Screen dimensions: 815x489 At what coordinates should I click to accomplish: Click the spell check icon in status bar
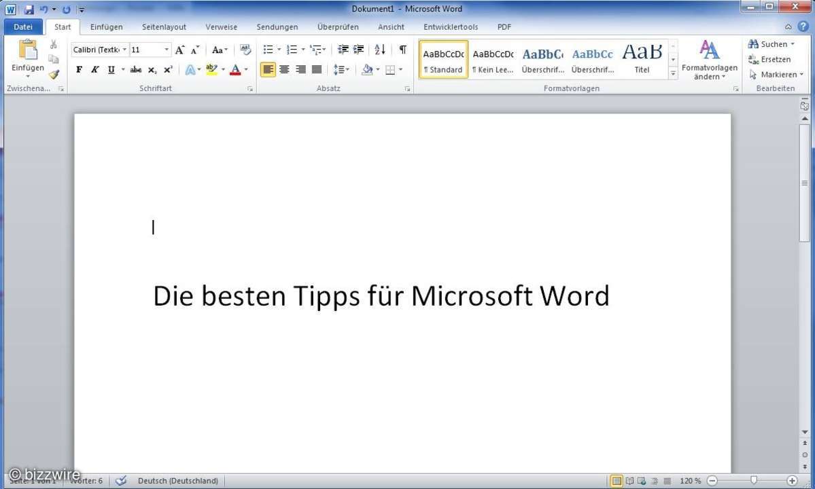121,481
